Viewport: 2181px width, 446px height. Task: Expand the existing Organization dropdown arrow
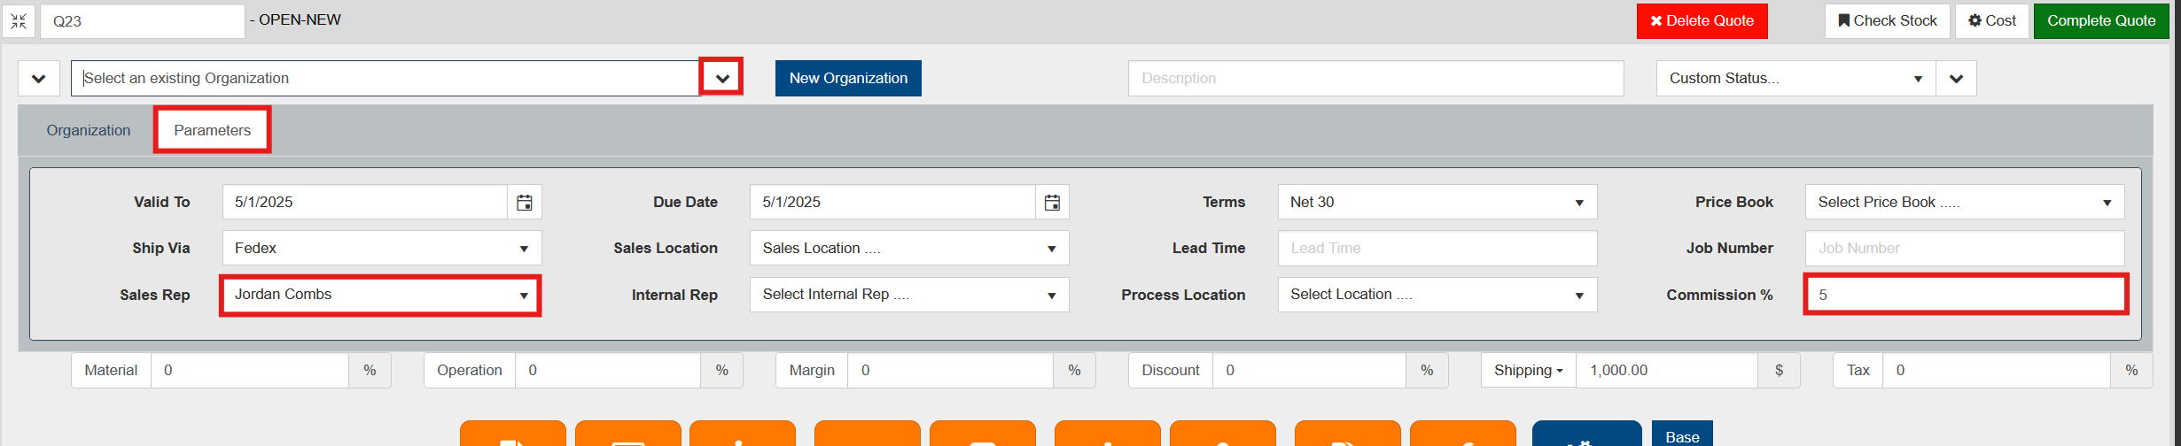click(x=722, y=79)
